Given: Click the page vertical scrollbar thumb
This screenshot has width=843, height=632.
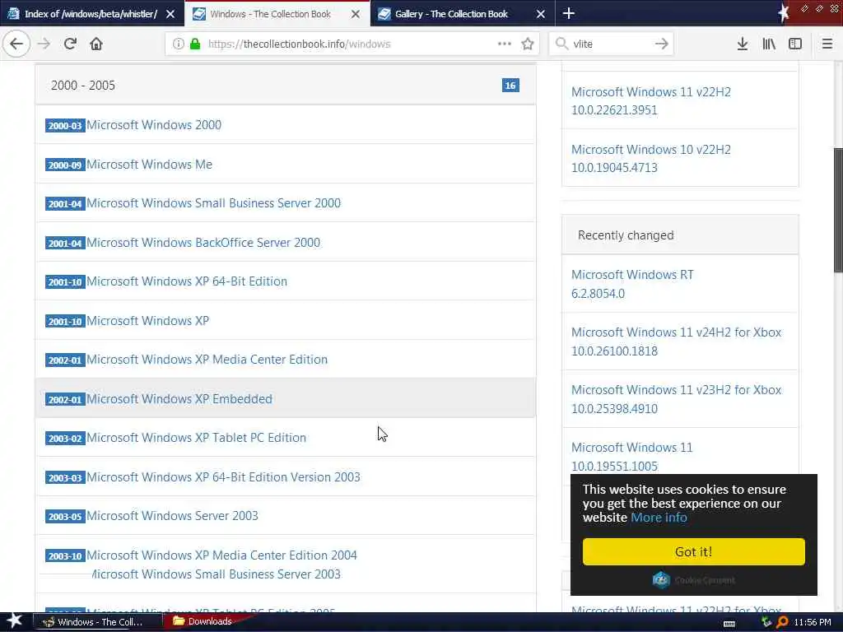Looking at the screenshot, I should point(837,210).
